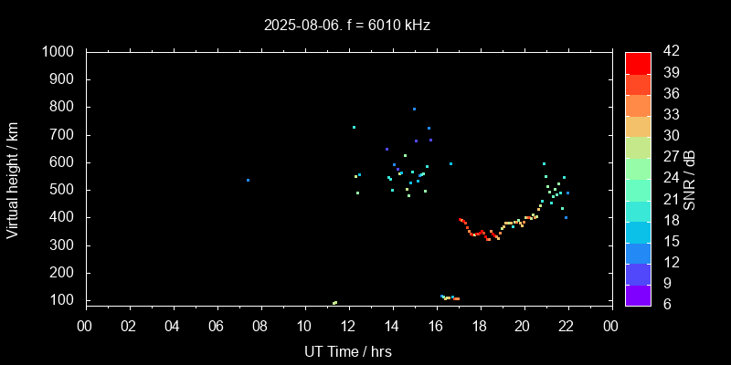
Task: Pick the cyan 15–18 dB colorbar segment
Action: [638, 231]
